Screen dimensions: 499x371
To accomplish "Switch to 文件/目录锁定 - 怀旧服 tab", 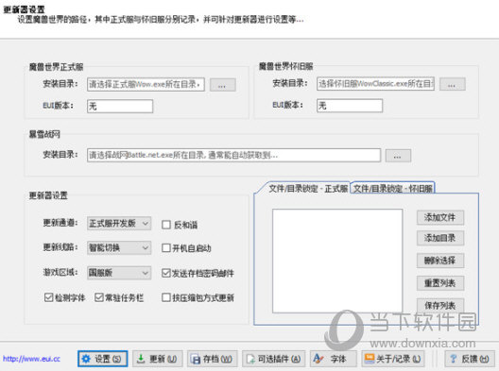I will 392,189.
